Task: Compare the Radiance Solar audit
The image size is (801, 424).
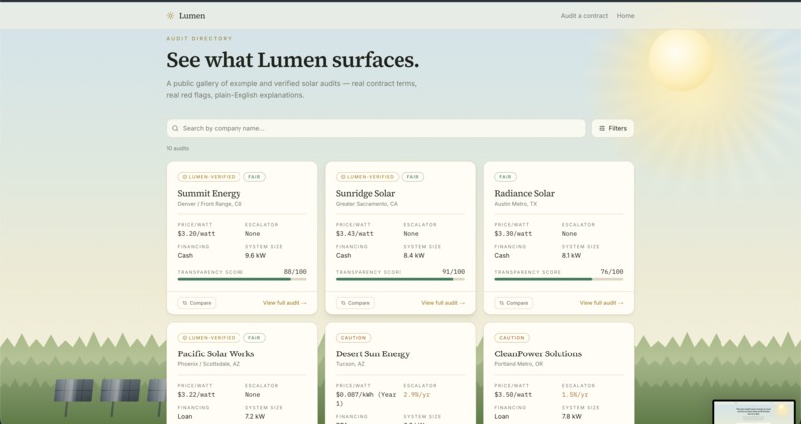Action: coord(514,303)
